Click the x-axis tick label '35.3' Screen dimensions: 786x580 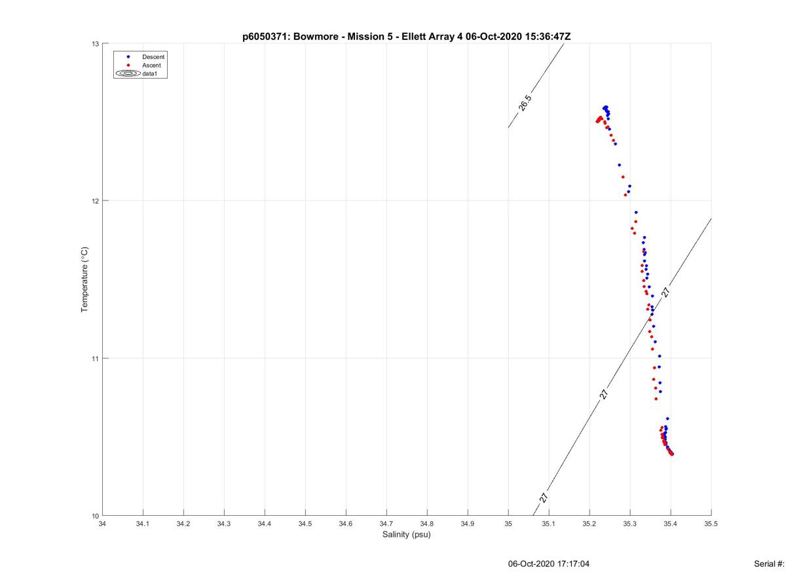click(x=630, y=524)
